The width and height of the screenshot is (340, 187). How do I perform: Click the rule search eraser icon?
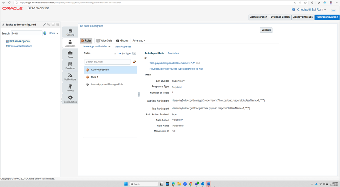135,62
